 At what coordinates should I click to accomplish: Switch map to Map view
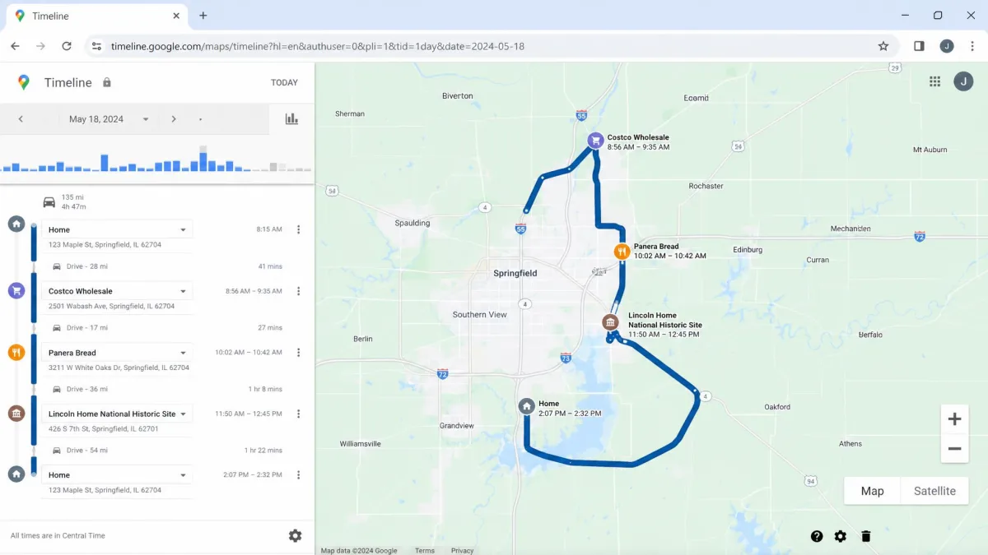coord(872,491)
